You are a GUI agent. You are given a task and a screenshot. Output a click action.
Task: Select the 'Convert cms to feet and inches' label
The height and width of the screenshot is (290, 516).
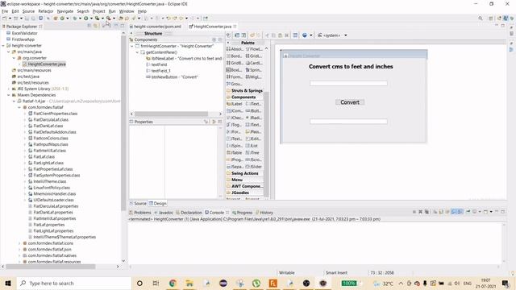(x=351, y=66)
